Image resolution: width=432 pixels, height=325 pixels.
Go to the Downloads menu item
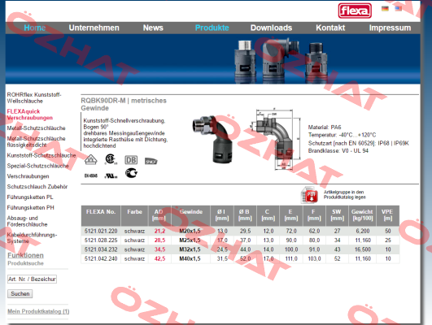(271, 28)
